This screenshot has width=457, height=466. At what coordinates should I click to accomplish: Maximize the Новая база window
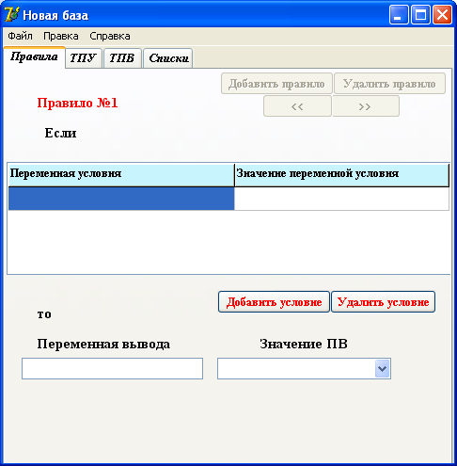click(420, 15)
